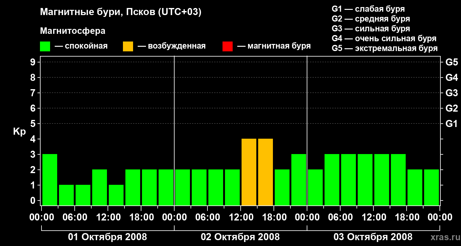The width and height of the screenshot is (461, 246).
Task: Click the orange возбужденная legend swatch
Action: (128, 46)
